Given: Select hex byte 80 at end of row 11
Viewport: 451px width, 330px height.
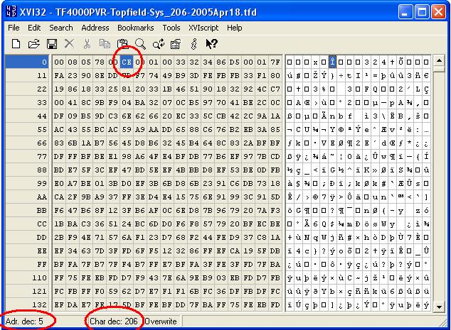Looking at the screenshot, I should (275, 76).
